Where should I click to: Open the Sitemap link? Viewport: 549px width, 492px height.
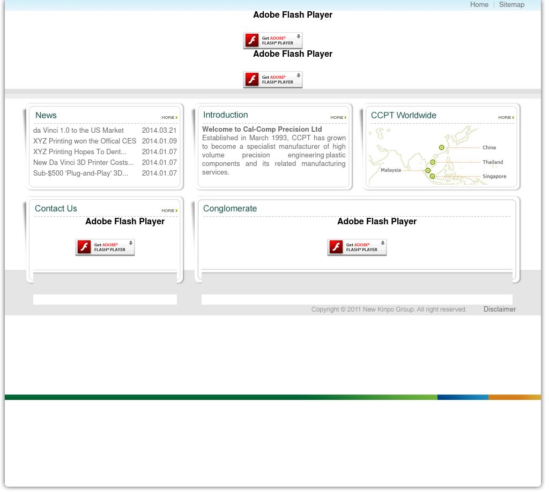(x=511, y=5)
